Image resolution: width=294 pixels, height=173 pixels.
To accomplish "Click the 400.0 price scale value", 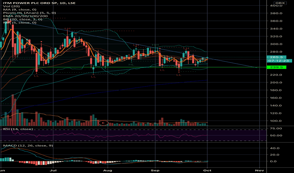I will (x=276, y=6).
